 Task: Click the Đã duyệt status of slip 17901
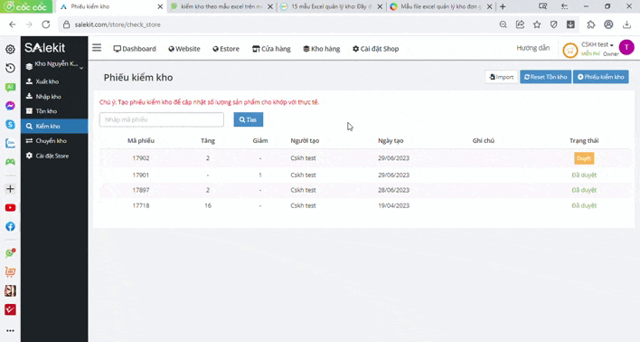584,175
